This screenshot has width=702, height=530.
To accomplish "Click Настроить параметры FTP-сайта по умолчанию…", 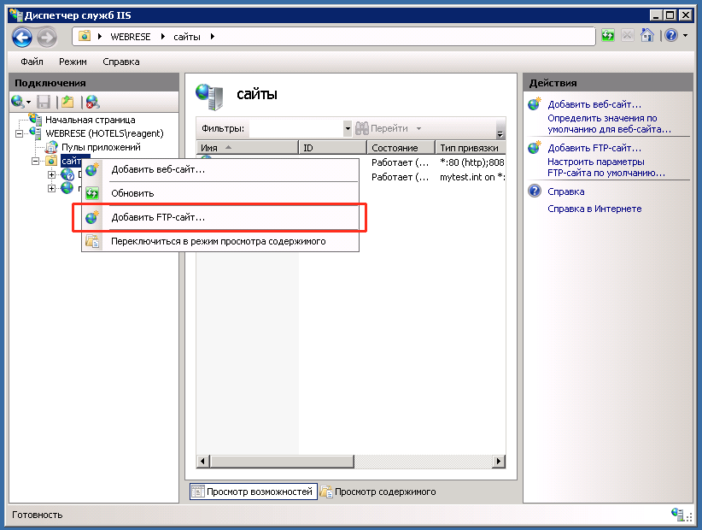I will click(606, 167).
